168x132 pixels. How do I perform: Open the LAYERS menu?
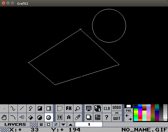15,124
